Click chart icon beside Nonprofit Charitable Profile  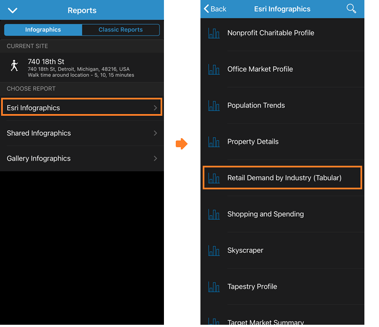click(214, 33)
